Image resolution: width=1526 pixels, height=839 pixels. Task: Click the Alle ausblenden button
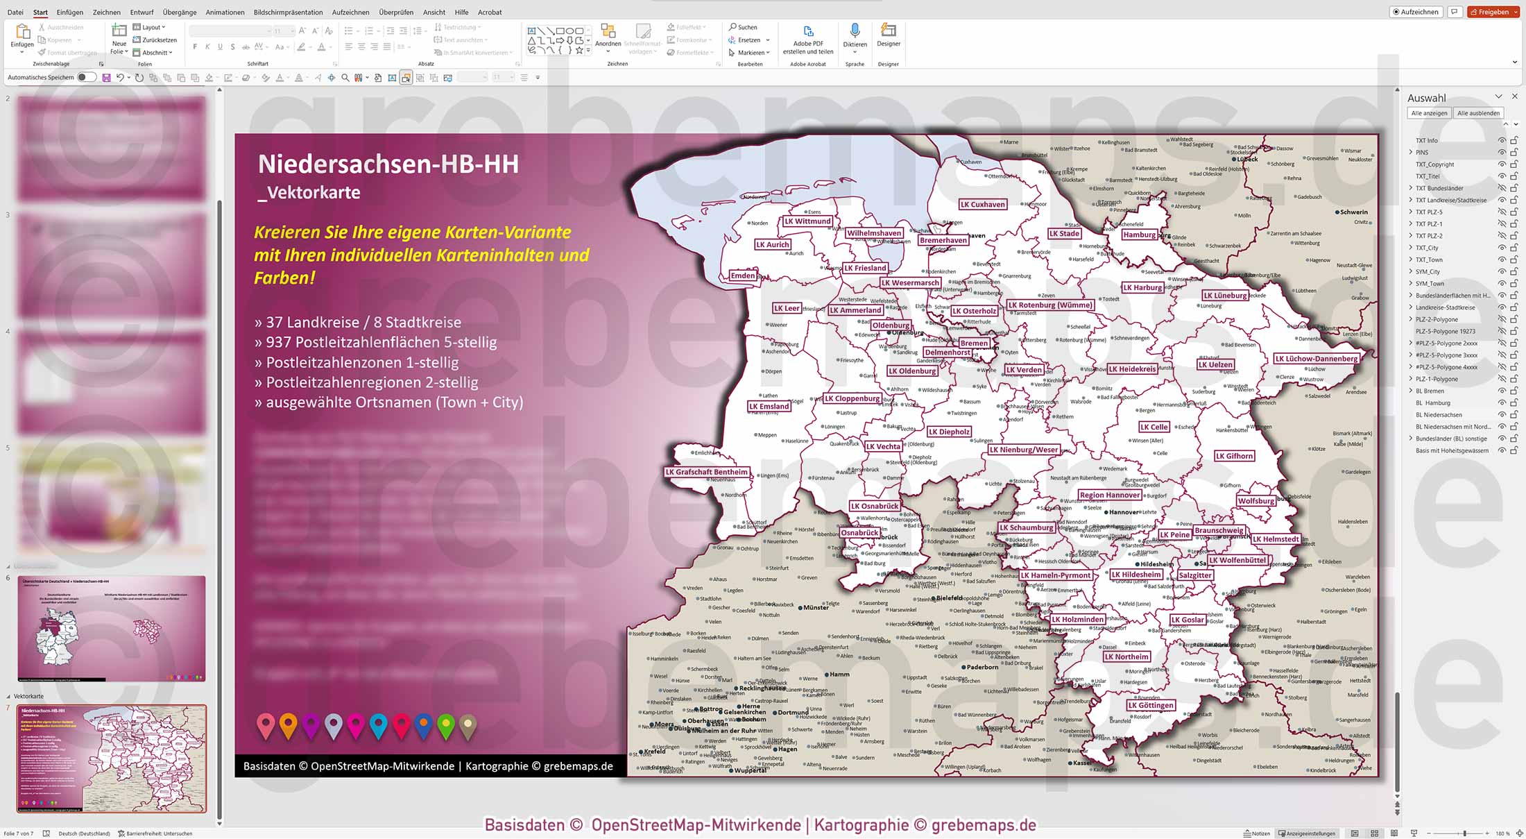pos(1478,112)
